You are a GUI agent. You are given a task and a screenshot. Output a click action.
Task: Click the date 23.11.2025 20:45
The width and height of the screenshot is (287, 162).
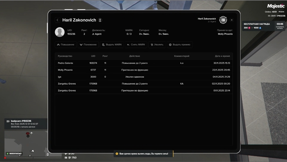(221, 70)
